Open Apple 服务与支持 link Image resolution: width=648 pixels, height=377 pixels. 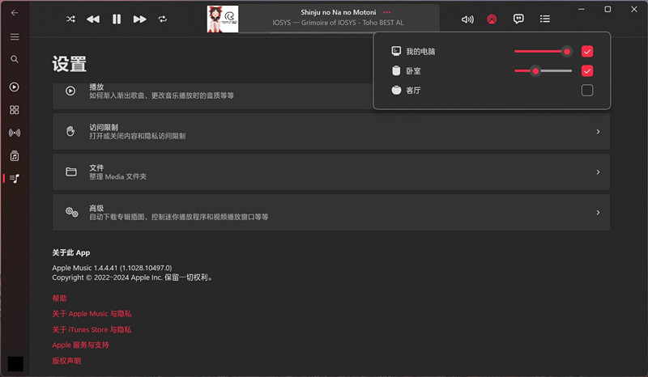(80, 345)
